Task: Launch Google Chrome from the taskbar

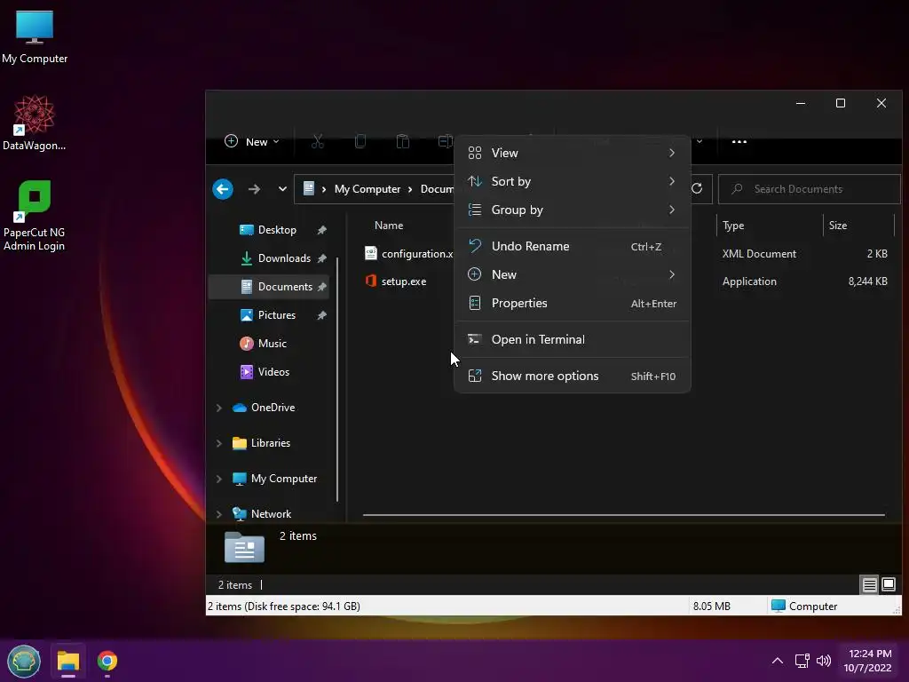Action: pyautogui.click(x=107, y=661)
